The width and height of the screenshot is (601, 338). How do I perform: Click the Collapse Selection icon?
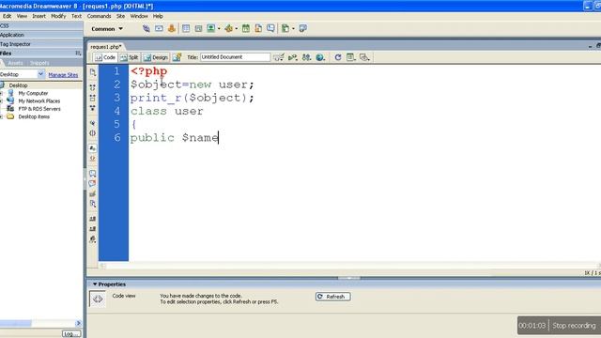[x=93, y=98]
